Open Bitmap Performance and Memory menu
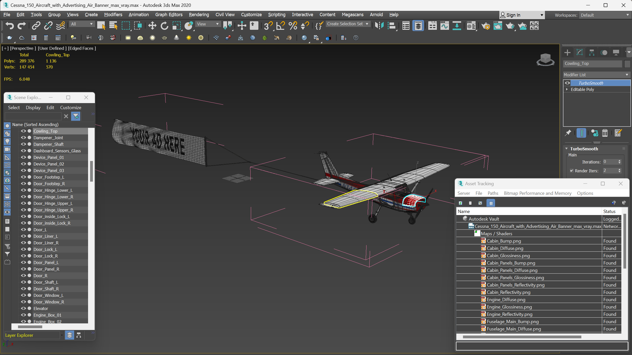Screen dimensions: 632x355 coord(538,193)
